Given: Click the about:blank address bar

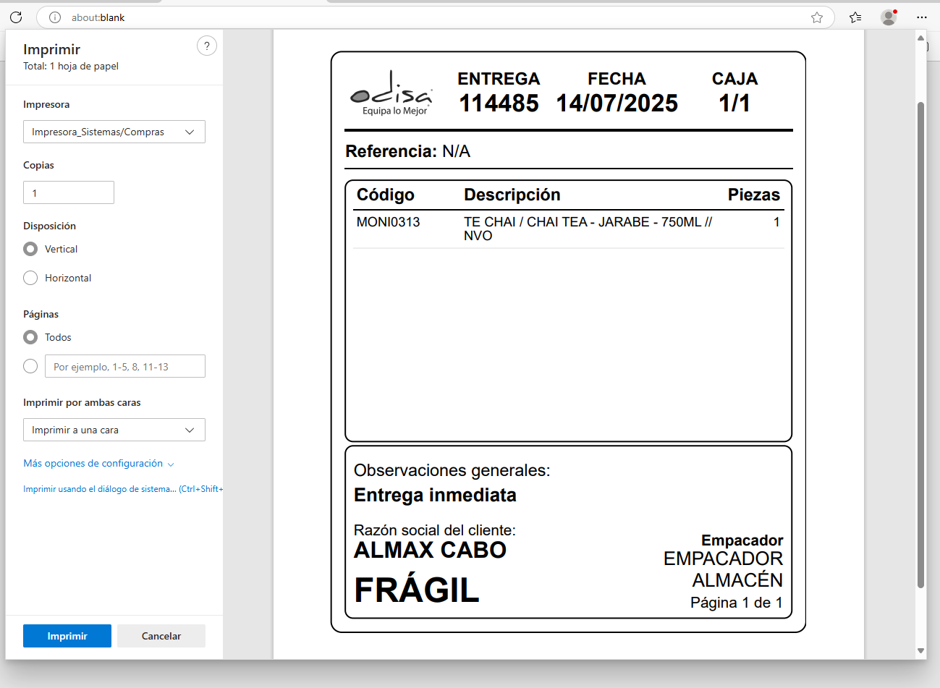Looking at the screenshot, I should coord(434,17).
